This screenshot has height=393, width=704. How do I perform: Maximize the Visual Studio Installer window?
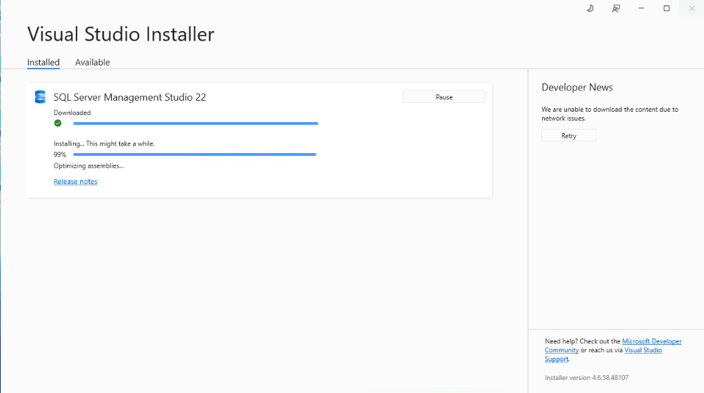[666, 8]
